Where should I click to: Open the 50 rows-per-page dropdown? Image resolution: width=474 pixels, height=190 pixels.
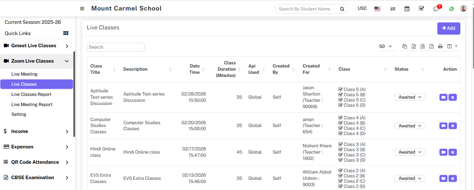pos(386,47)
